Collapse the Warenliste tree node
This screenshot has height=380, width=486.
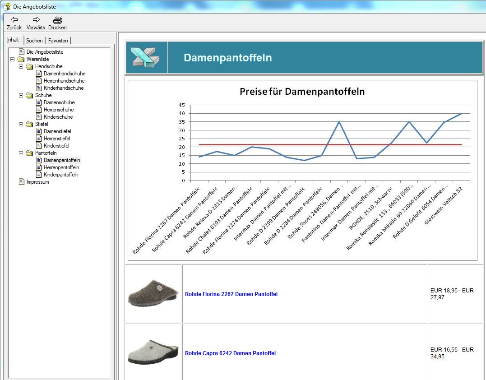click(13, 59)
